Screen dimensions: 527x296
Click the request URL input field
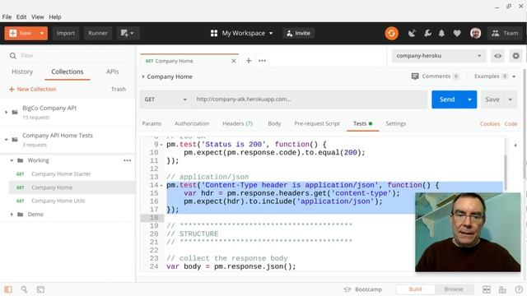click(310, 99)
